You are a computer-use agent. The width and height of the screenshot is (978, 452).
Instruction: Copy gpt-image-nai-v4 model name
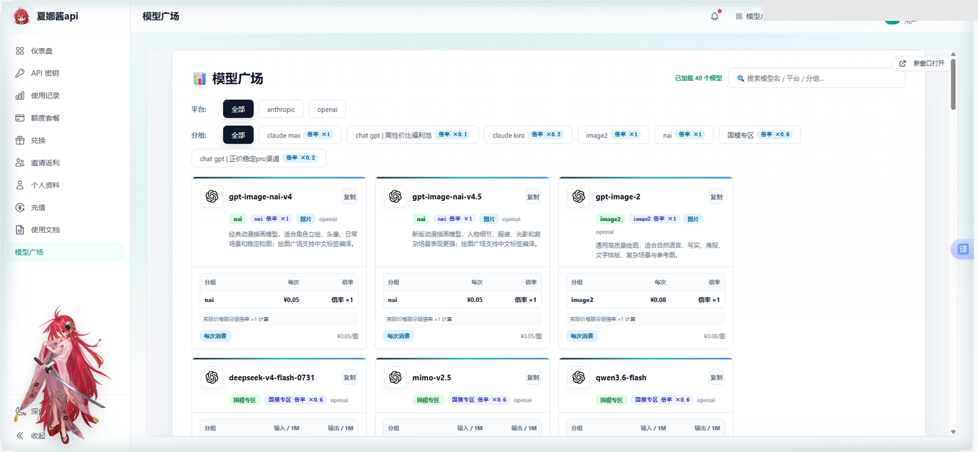349,197
